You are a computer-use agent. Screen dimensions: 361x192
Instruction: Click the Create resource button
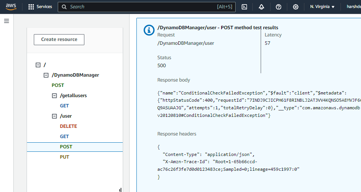point(59,39)
